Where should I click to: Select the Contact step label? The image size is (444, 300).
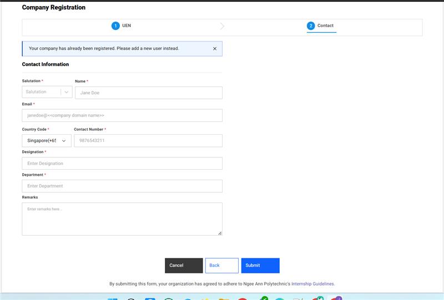point(325,26)
